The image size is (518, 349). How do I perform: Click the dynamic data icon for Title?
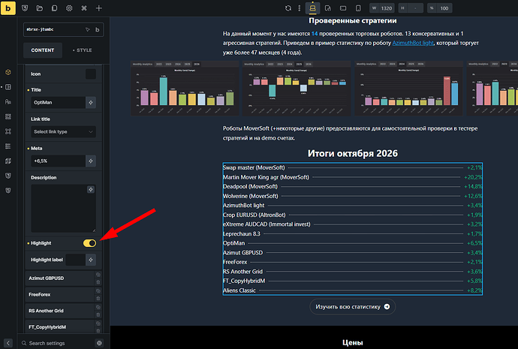pyautogui.click(x=91, y=103)
